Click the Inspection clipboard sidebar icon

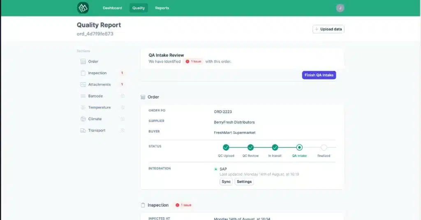(x=83, y=73)
